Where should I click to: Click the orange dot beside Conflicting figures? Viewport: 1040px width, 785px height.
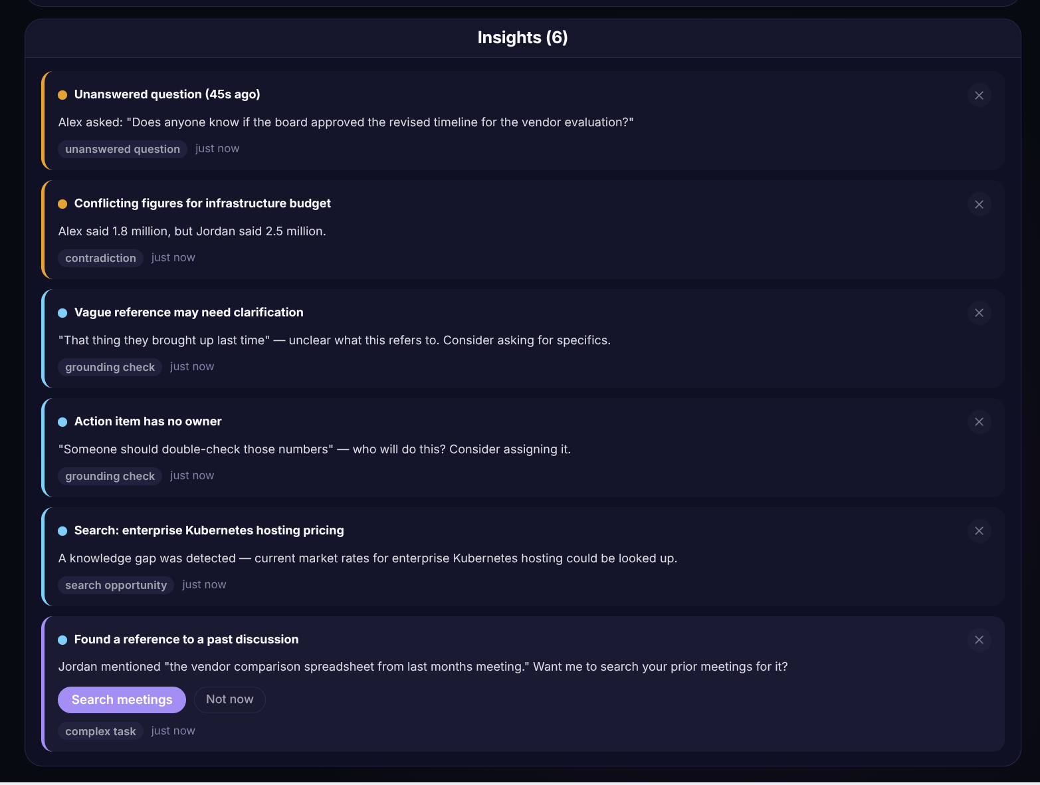pyautogui.click(x=62, y=204)
